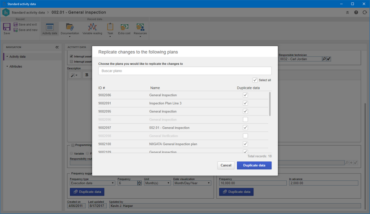Uncheck Duplicate data for Inspection Plan Line 3
Viewport: 370px width, 214px height.
click(245, 103)
